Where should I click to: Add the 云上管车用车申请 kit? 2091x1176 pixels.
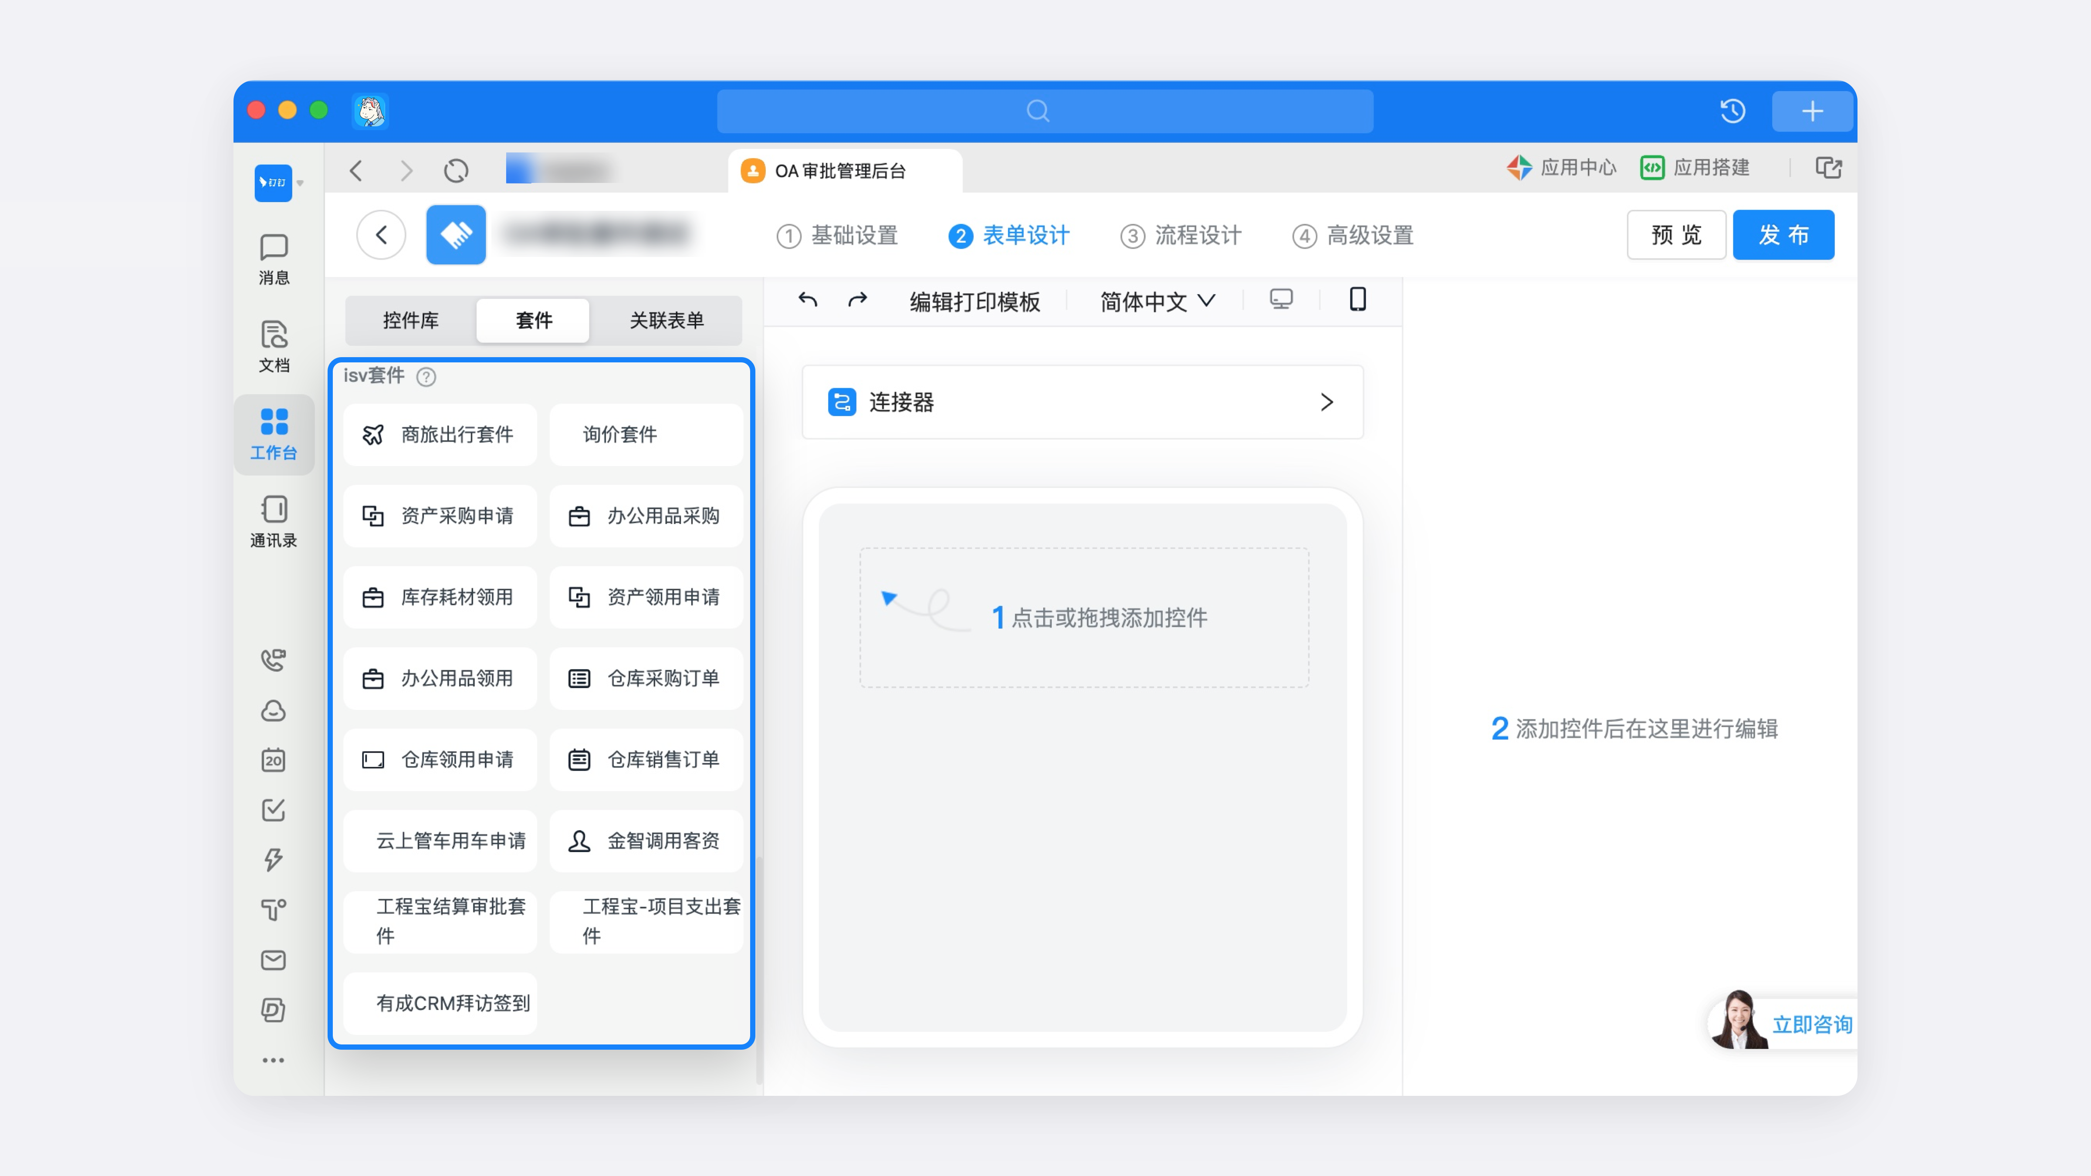click(x=440, y=840)
